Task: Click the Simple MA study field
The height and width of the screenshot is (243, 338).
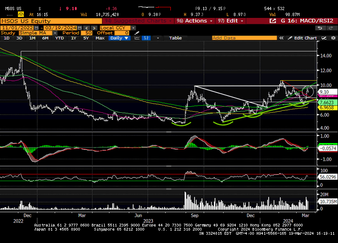Action: [35, 33]
